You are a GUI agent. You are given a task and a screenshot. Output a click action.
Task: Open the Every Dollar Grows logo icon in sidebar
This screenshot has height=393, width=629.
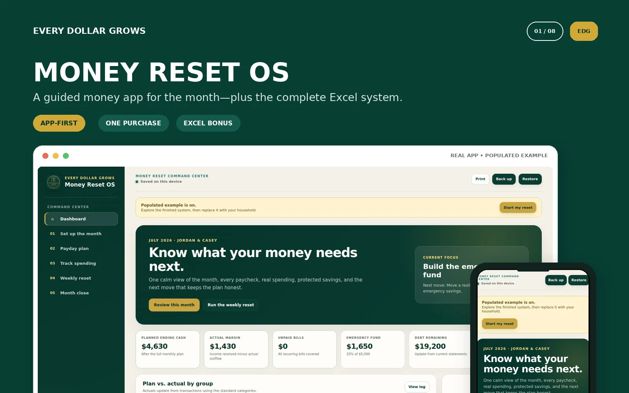(53, 182)
